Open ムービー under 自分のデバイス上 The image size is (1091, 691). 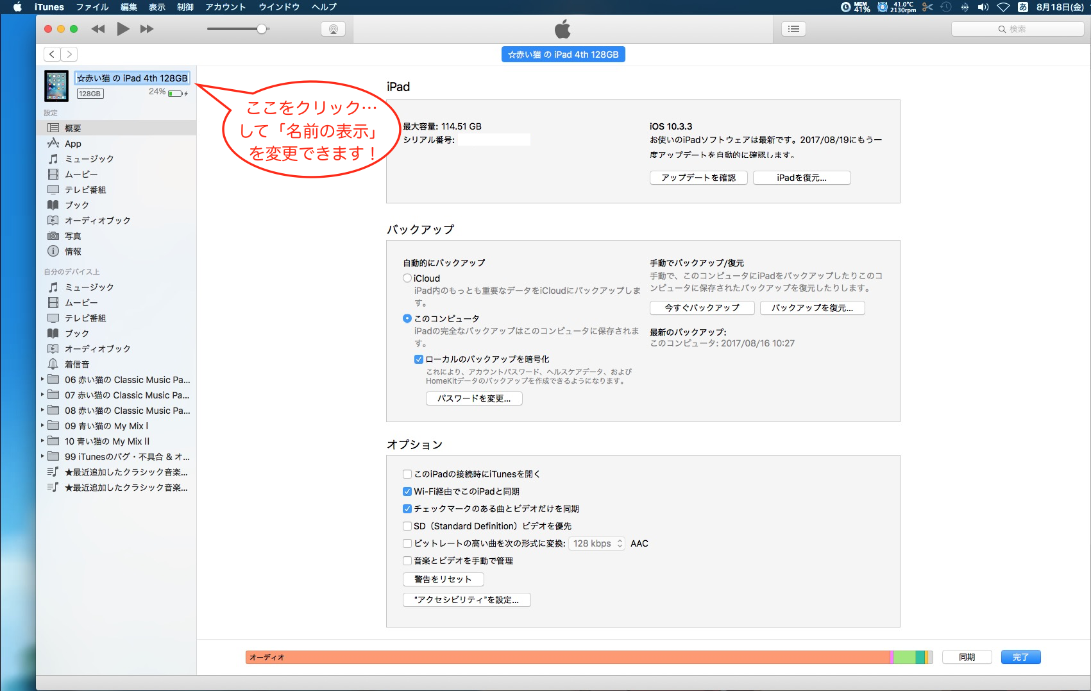(116, 302)
